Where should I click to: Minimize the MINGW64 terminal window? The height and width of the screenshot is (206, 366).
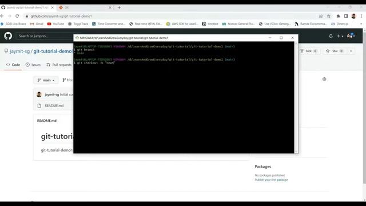[270, 38]
